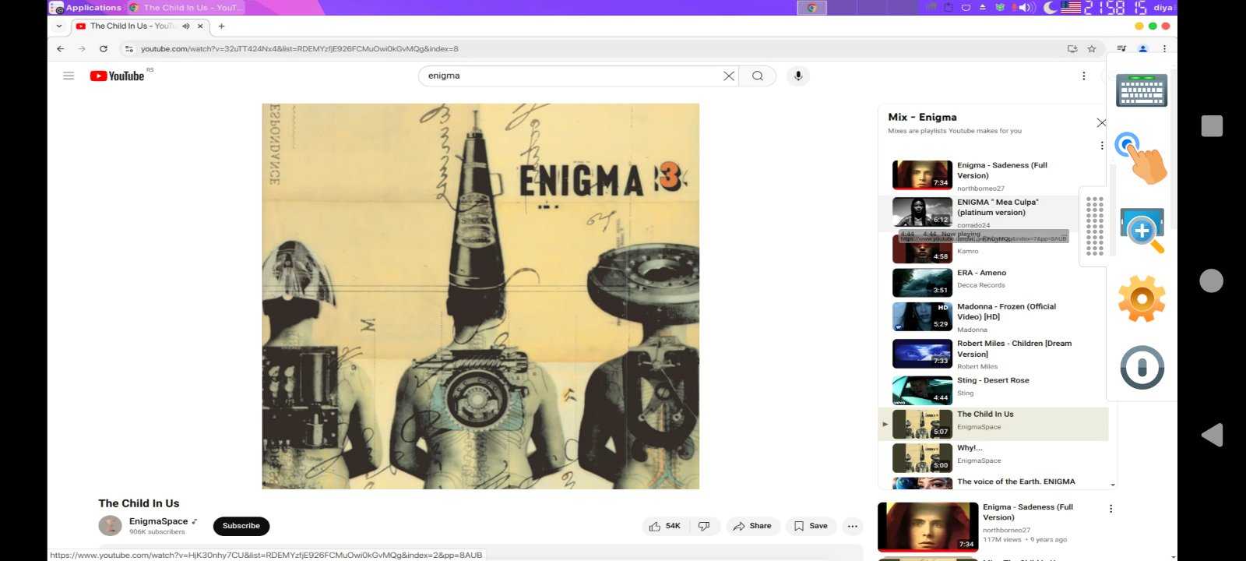Image resolution: width=1246 pixels, height=561 pixels.
Task: Tap the Android square recent-apps button
Action: tap(1212, 126)
